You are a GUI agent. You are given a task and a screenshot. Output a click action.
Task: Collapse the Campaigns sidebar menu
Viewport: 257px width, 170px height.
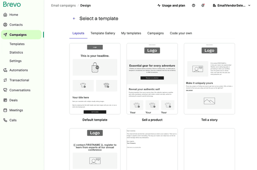[18, 35]
